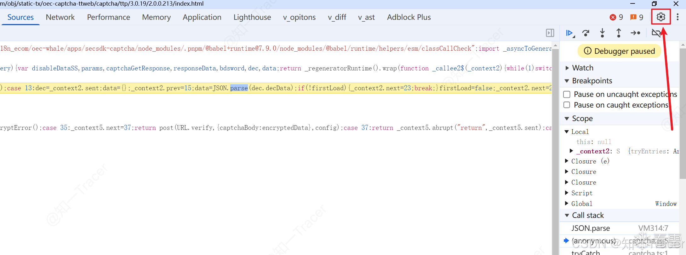Open the Adblock Plus tab
The height and width of the screenshot is (255, 686).
(409, 17)
